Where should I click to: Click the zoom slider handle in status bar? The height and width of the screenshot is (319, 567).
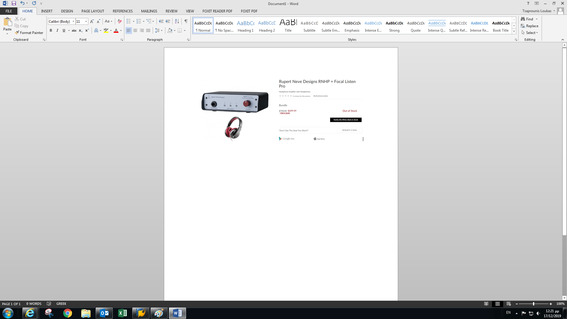tap(533, 304)
